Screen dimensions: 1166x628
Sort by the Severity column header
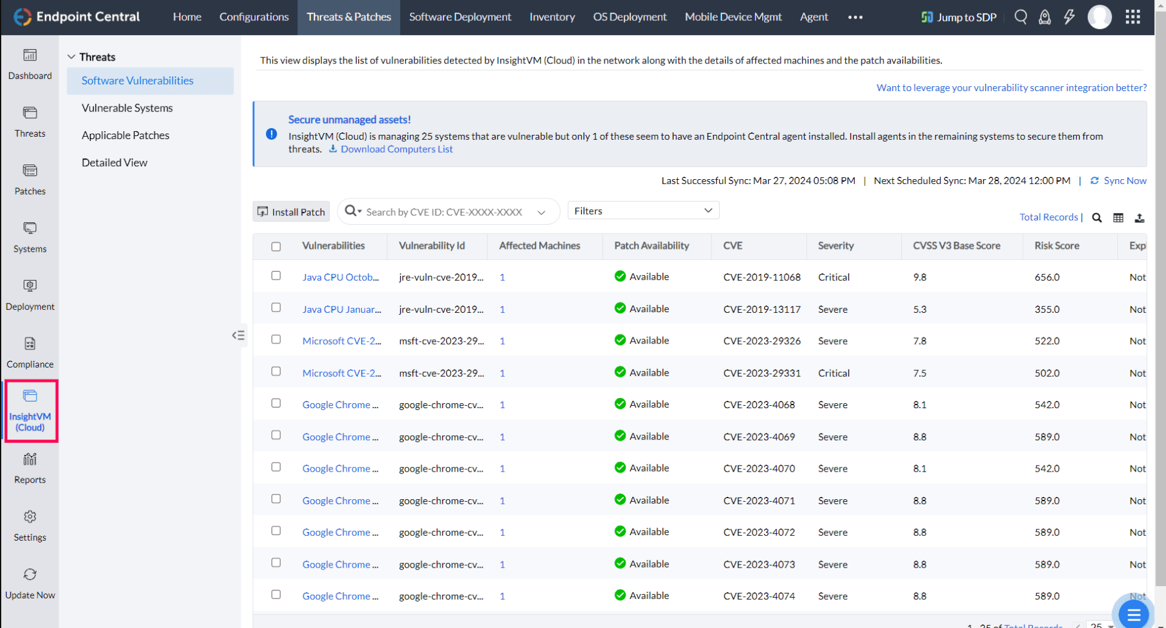click(835, 246)
